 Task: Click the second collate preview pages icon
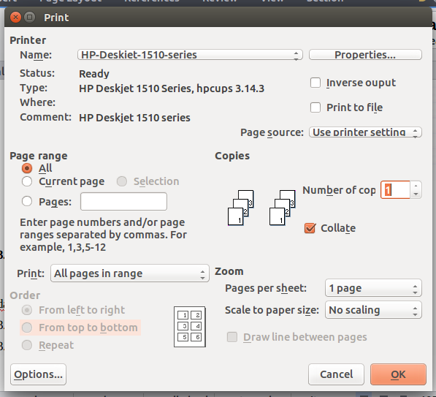[283, 208]
